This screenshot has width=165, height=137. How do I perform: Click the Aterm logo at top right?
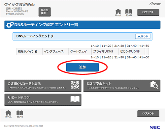coord(155,4)
